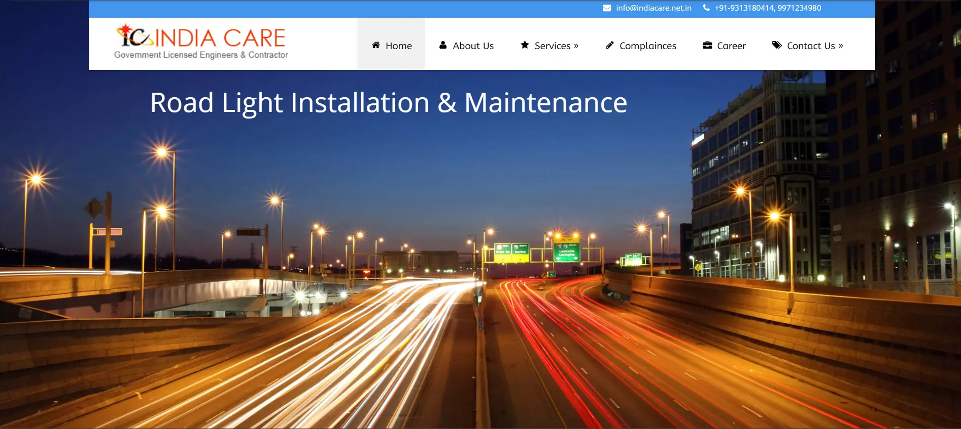The height and width of the screenshot is (429, 961).
Task: Open the Contact Us menu label
Action: (810, 46)
